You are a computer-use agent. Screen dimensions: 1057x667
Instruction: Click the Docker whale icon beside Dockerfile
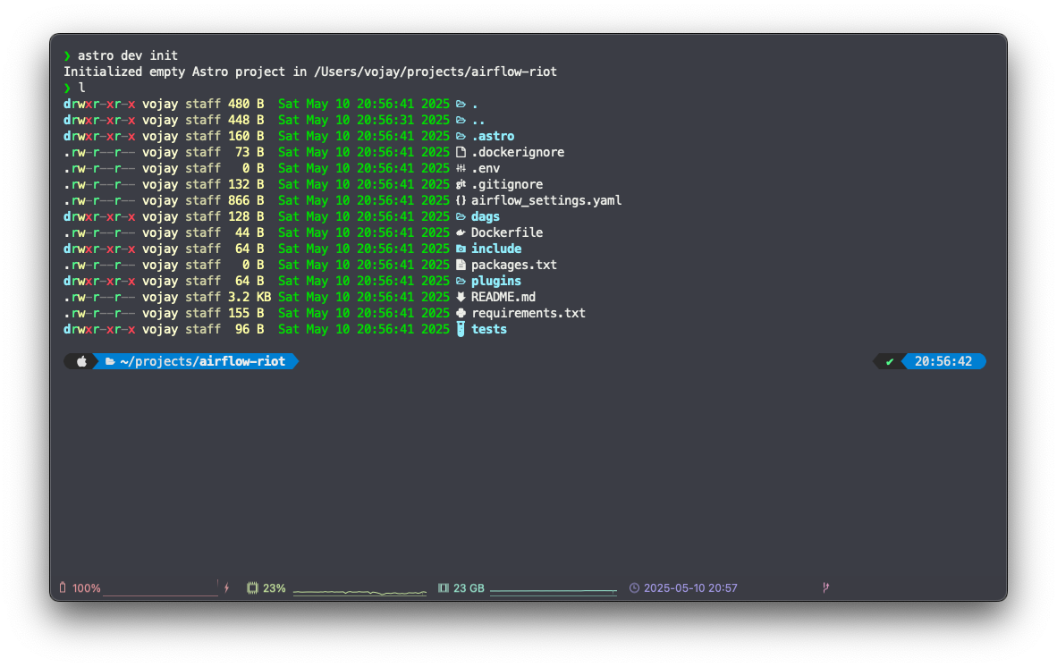[460, 232]
